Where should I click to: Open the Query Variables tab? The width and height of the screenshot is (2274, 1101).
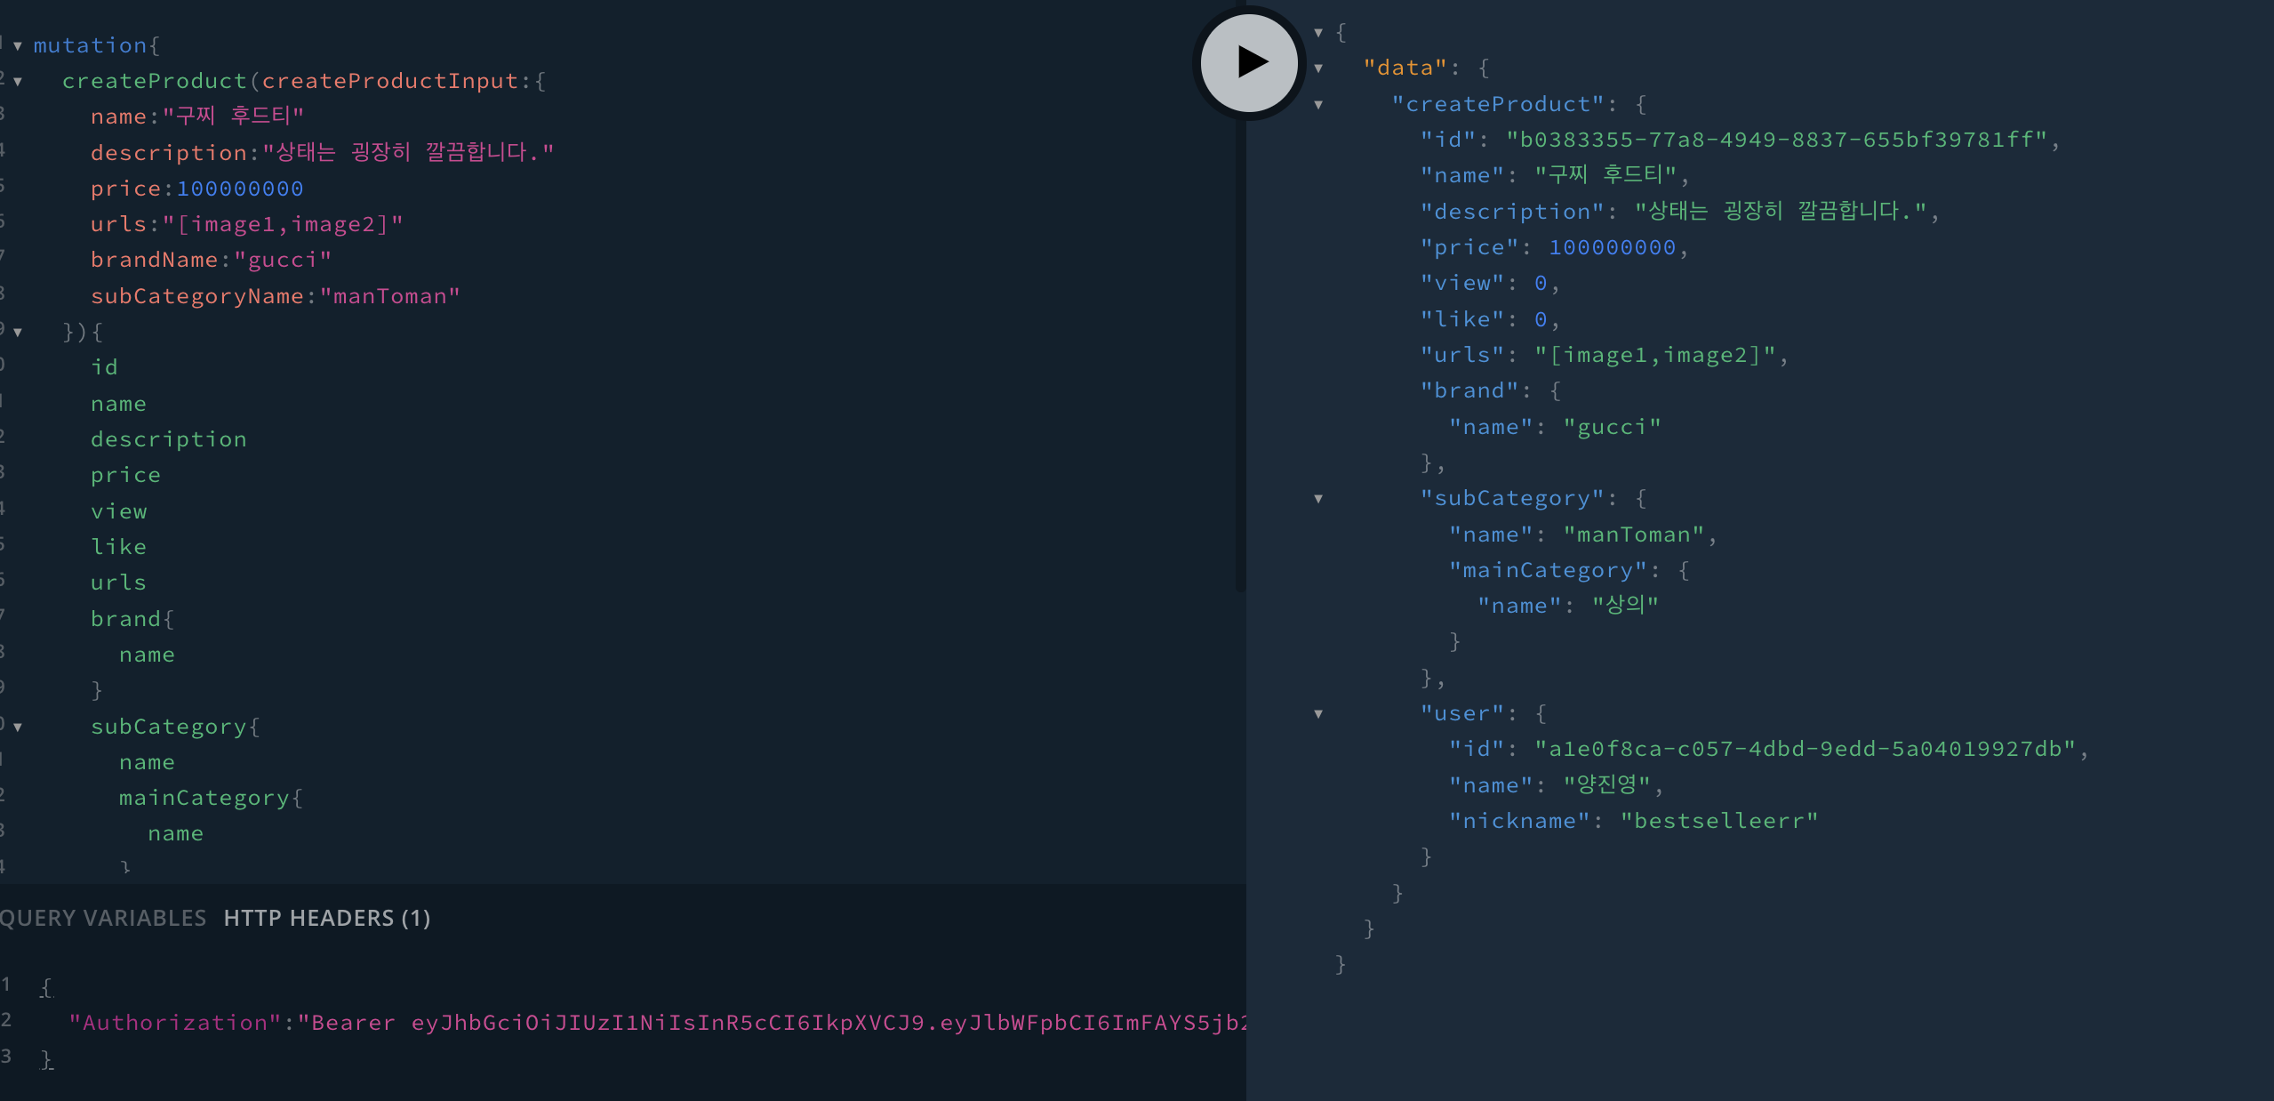[103, 918]
